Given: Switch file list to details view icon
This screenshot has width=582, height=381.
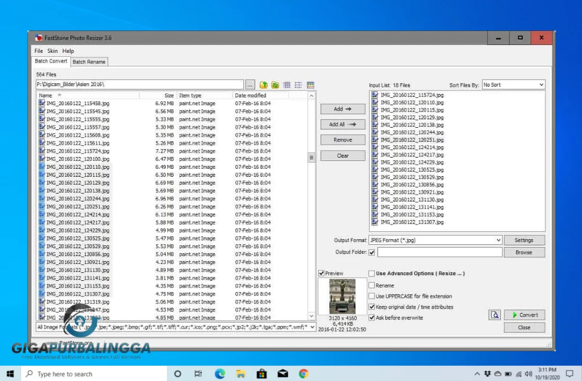Looking at the screenshot, I should tap(287, 84).
